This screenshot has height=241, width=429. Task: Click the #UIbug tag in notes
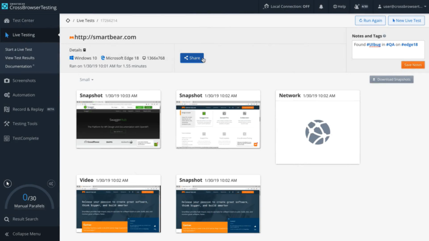coord(374,45)
